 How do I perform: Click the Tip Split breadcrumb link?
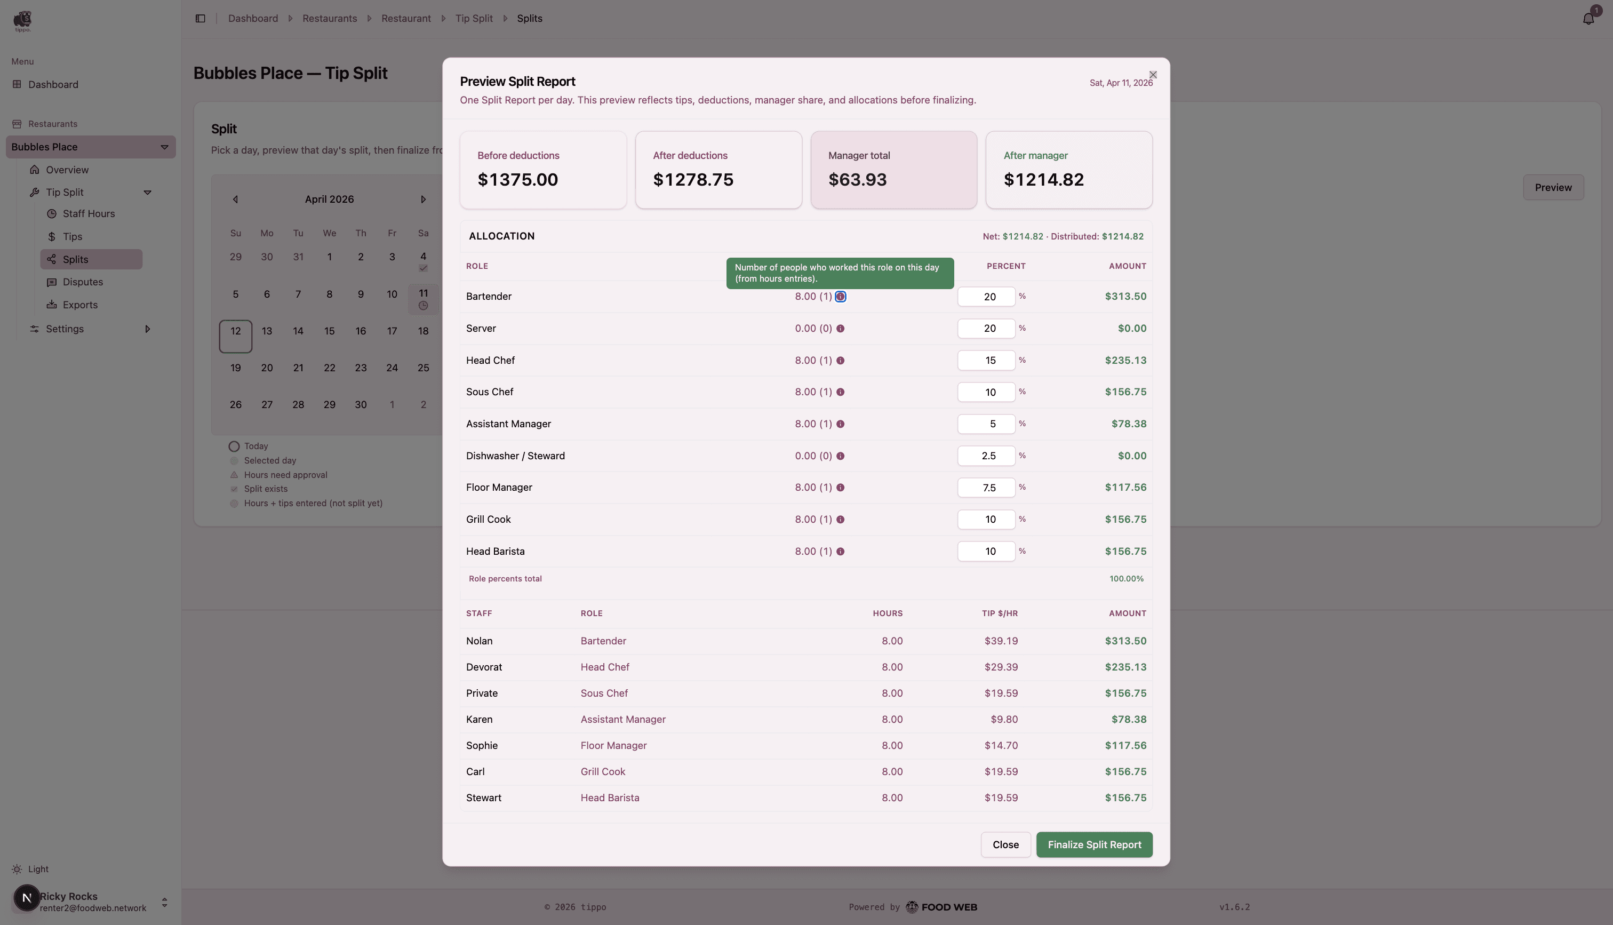(x=474, y=19)
